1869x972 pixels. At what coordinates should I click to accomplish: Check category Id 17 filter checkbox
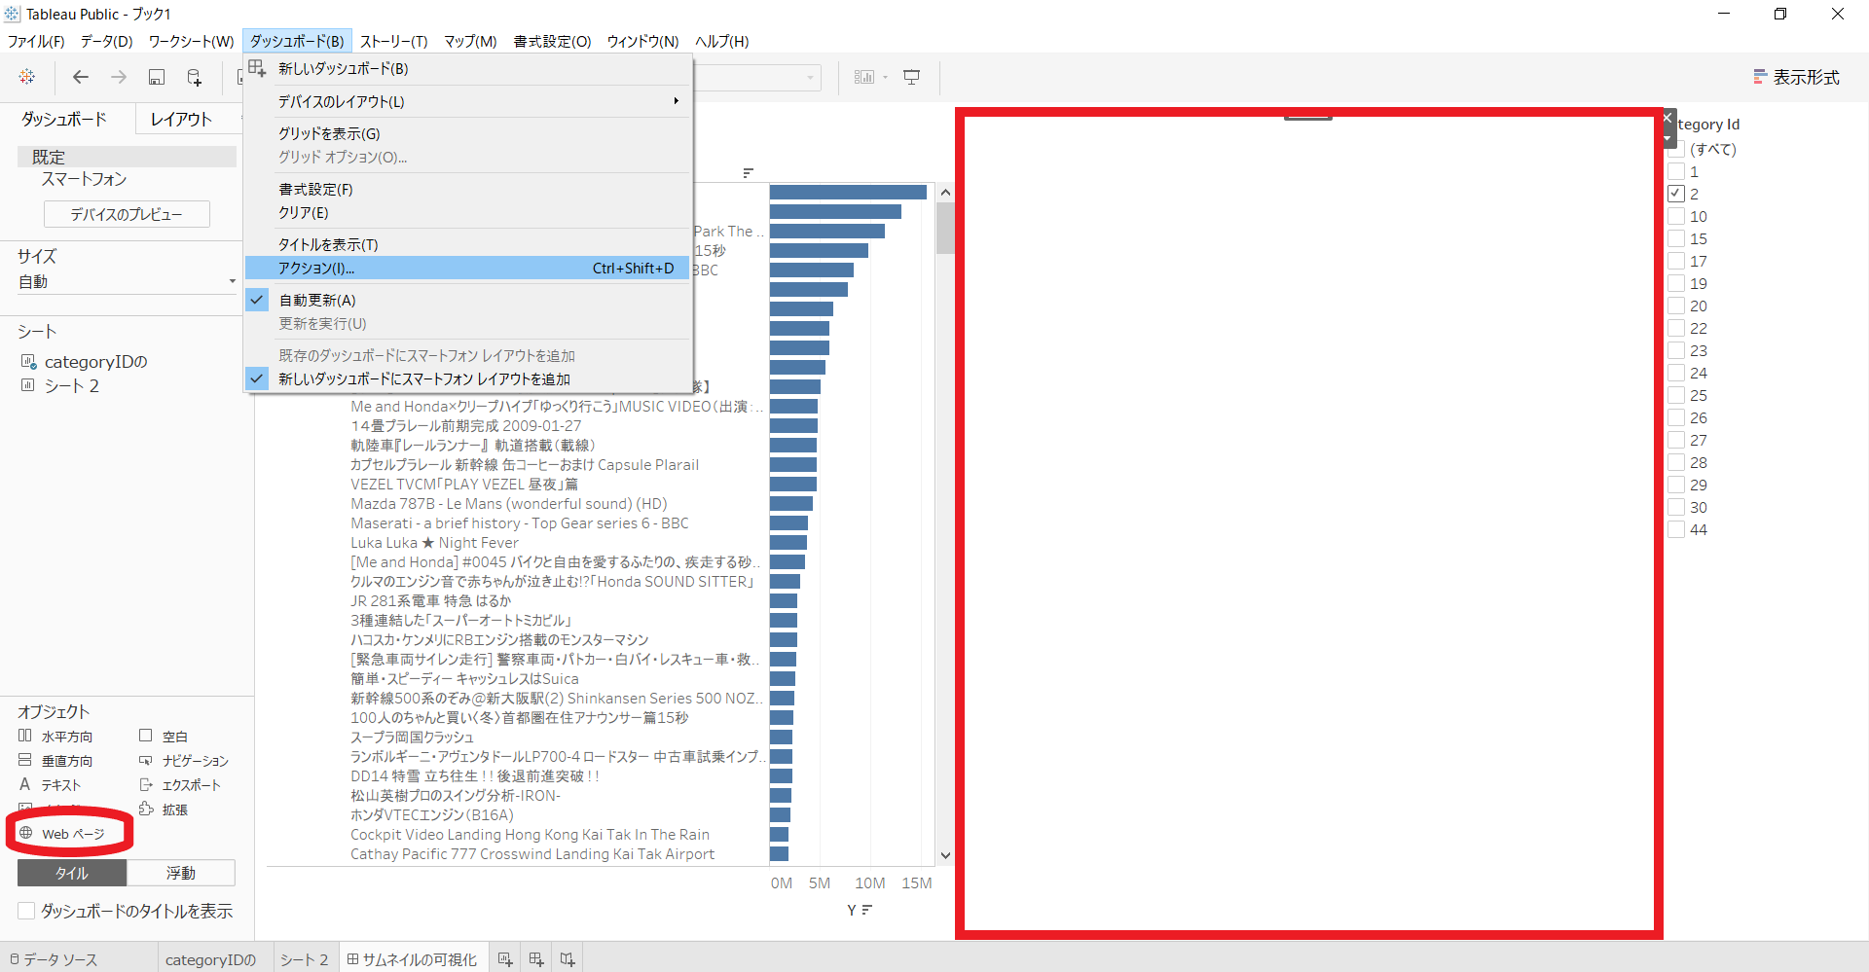1675,261
